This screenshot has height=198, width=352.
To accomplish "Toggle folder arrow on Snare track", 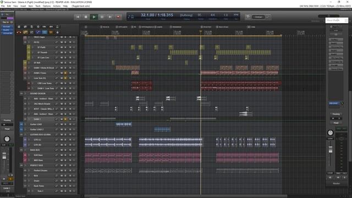I will point(29,181).
